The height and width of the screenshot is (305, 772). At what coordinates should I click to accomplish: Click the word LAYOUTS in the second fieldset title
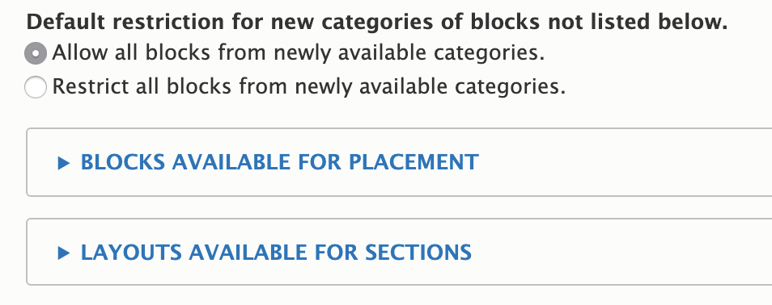(131, 253)
